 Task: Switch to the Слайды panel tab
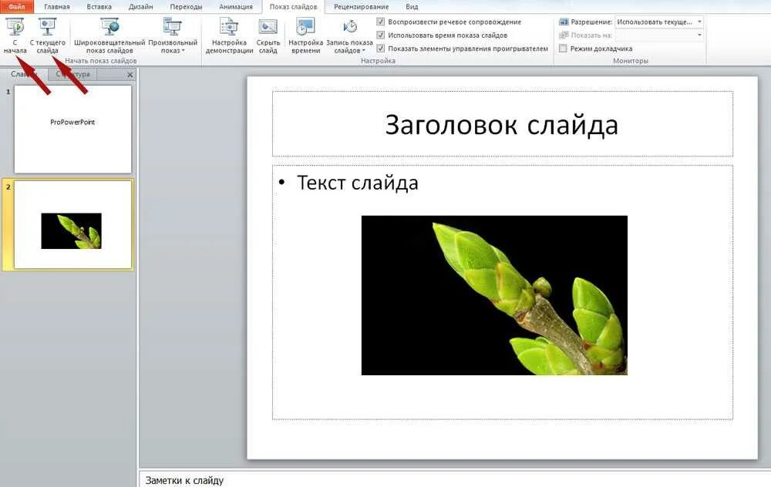(24, 74)
